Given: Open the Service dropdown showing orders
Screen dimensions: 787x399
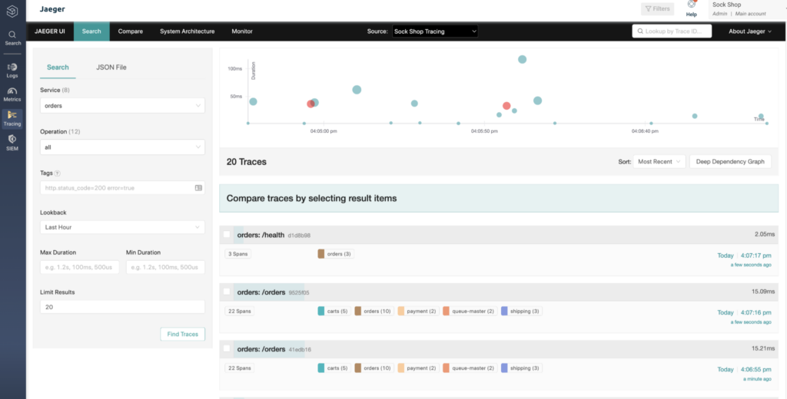Looking at the screenshot, I should pos(122,106).
